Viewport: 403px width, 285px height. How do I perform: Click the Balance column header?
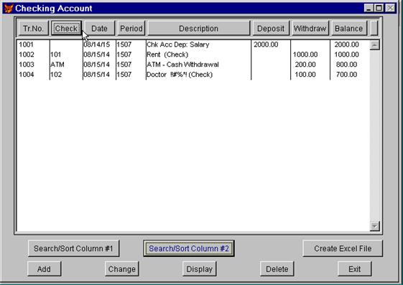349,29
